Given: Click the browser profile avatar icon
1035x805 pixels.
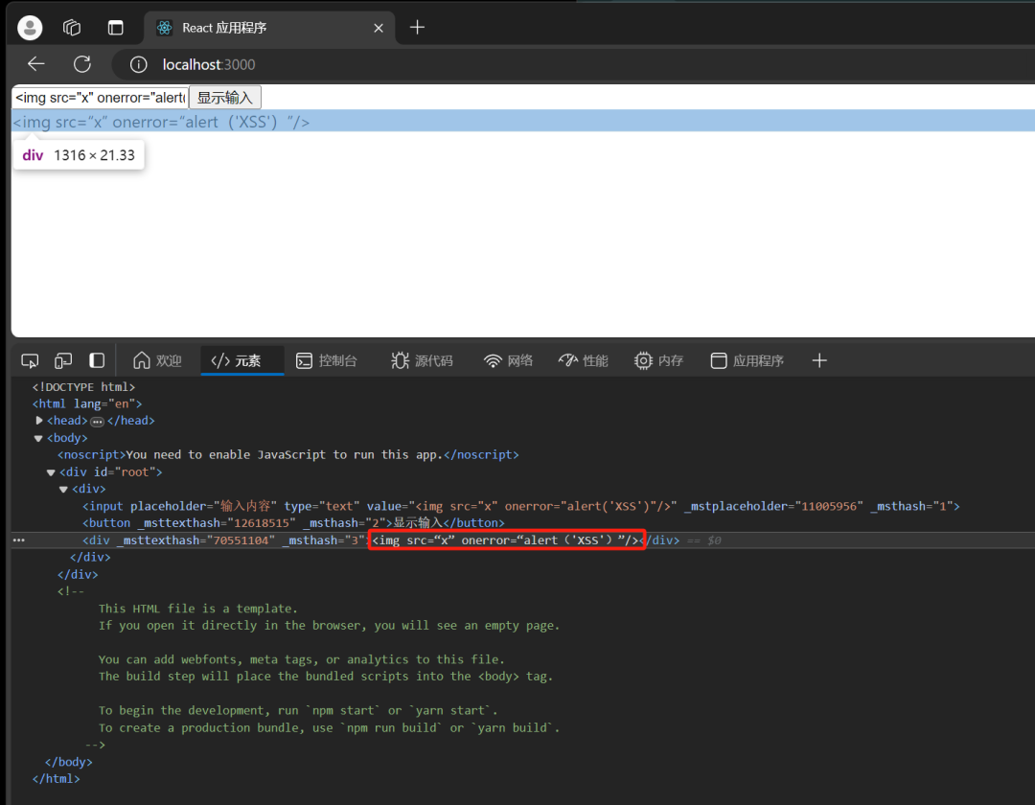Looking at the screenshot, I should tap(30, 28).
